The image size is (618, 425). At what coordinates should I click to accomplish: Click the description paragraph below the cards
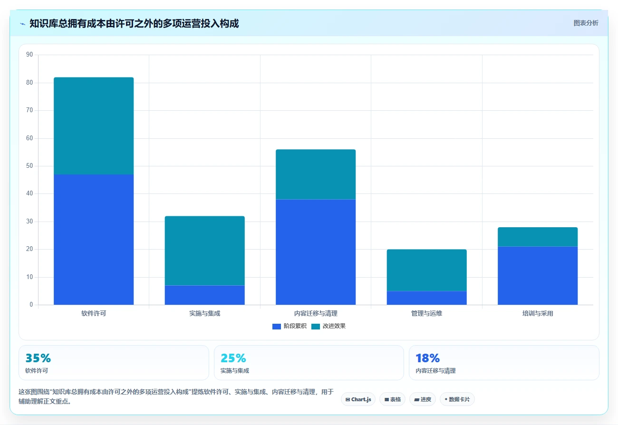coord(176,396)
